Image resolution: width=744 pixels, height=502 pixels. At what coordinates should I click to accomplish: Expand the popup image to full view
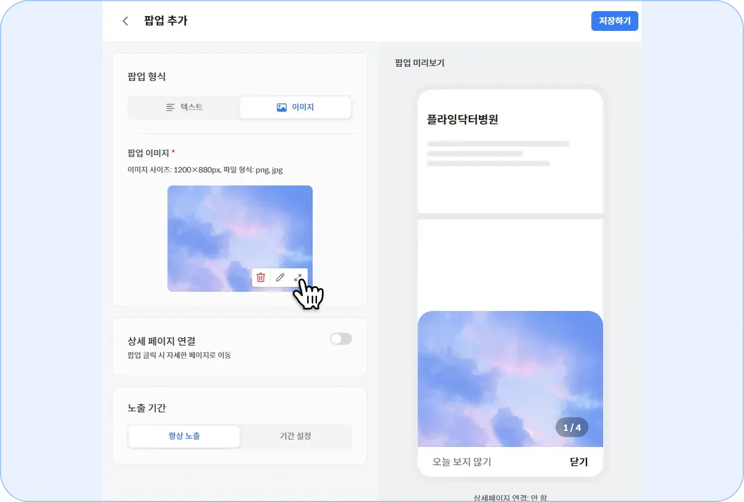click(298, 278)
